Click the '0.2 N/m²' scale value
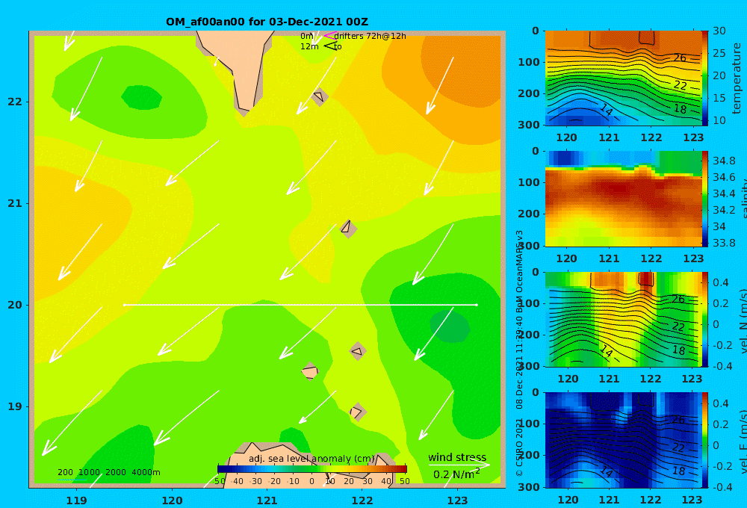 [x=456, y=474]
